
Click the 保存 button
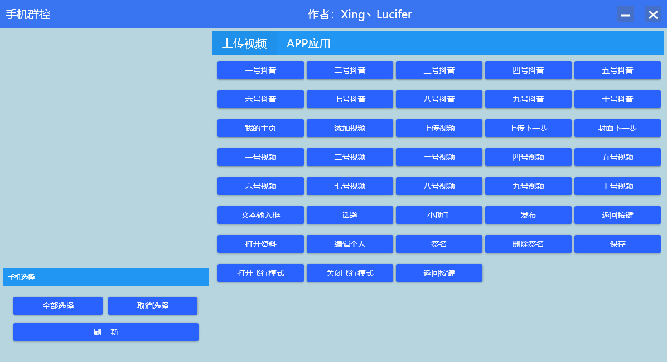coord(618,244)
